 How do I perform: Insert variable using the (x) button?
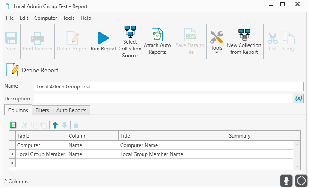point(299,98)
